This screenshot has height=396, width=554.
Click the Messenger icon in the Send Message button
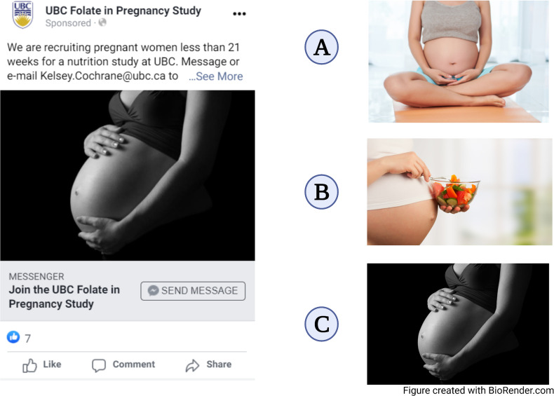(x=153, y=291)
